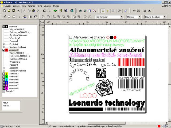Click the green laser marking icon
Viewport: 171px width, 128px height.
[x=55, y=11]
